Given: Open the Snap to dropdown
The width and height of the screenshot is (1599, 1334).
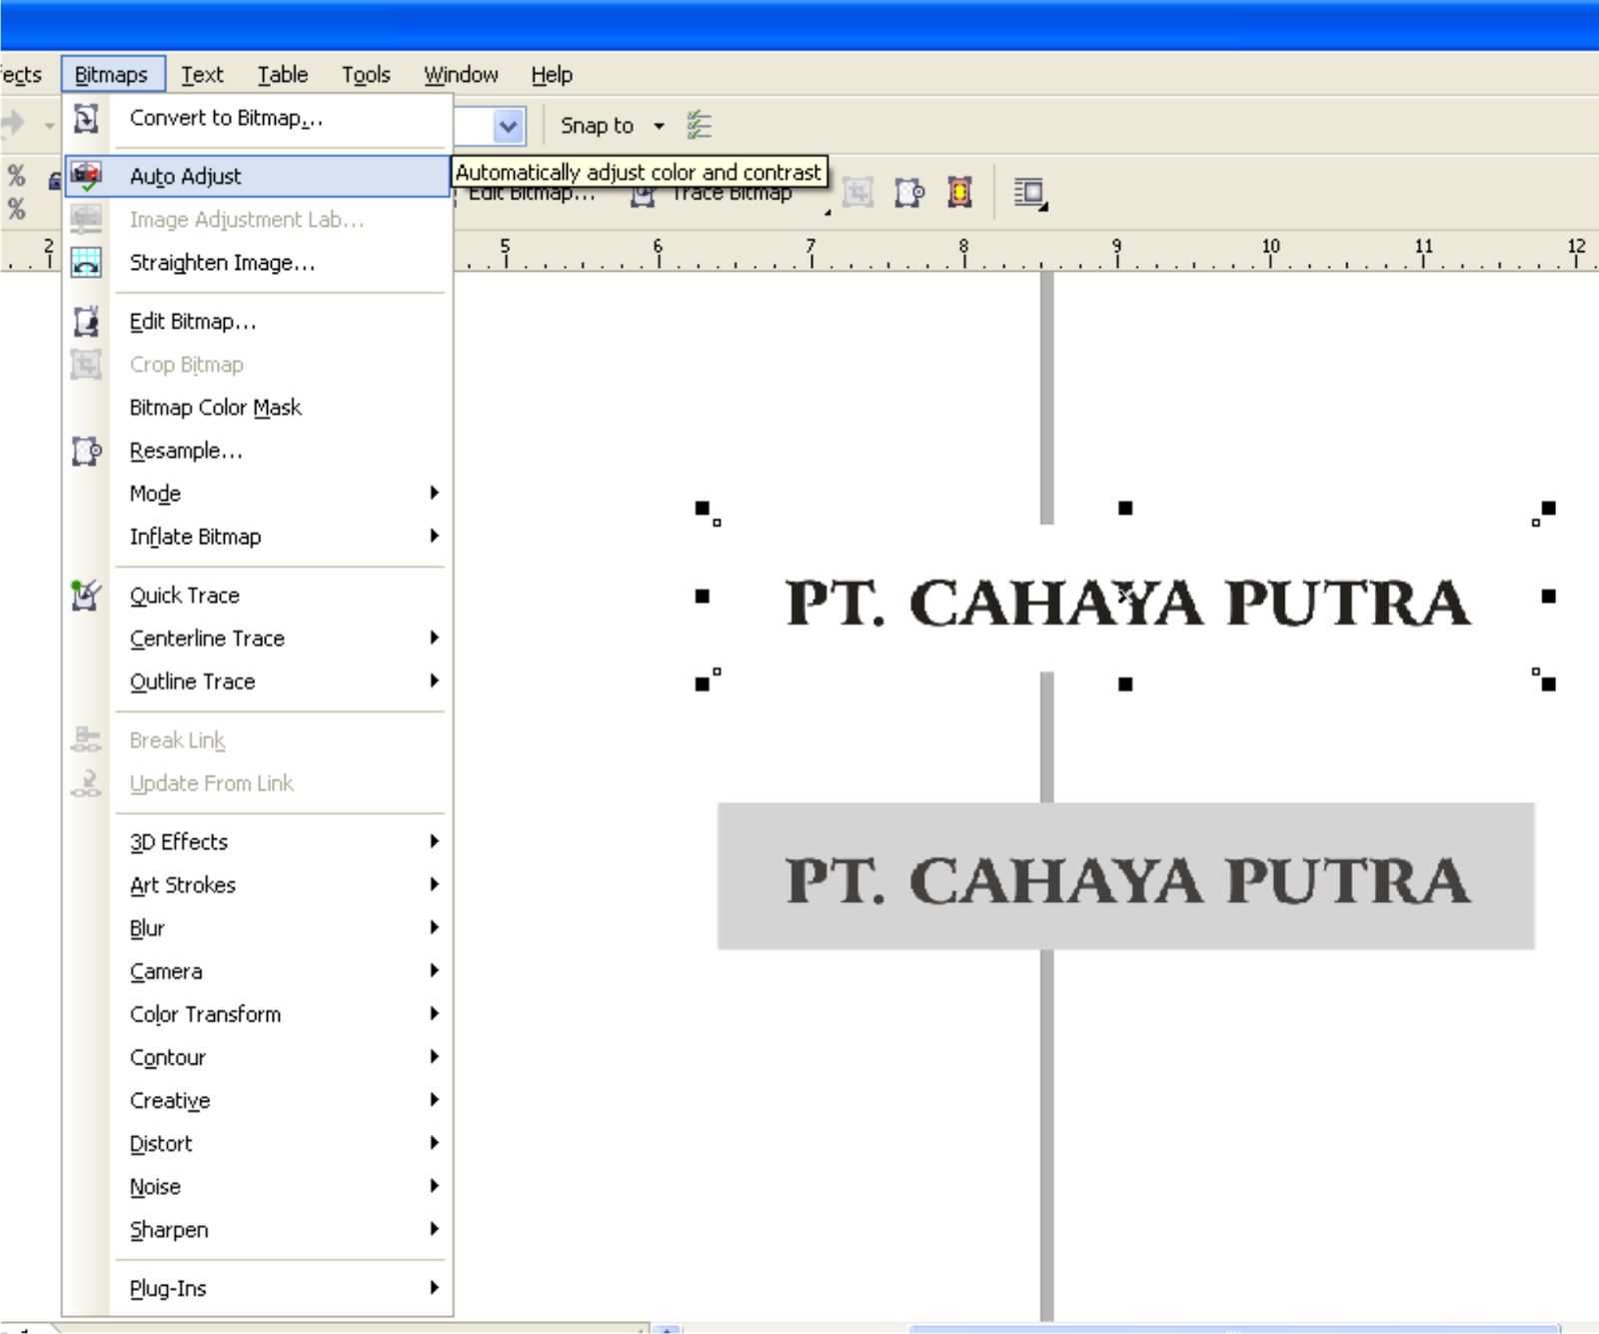Looking at the screenshot, I should click(657, 126).
